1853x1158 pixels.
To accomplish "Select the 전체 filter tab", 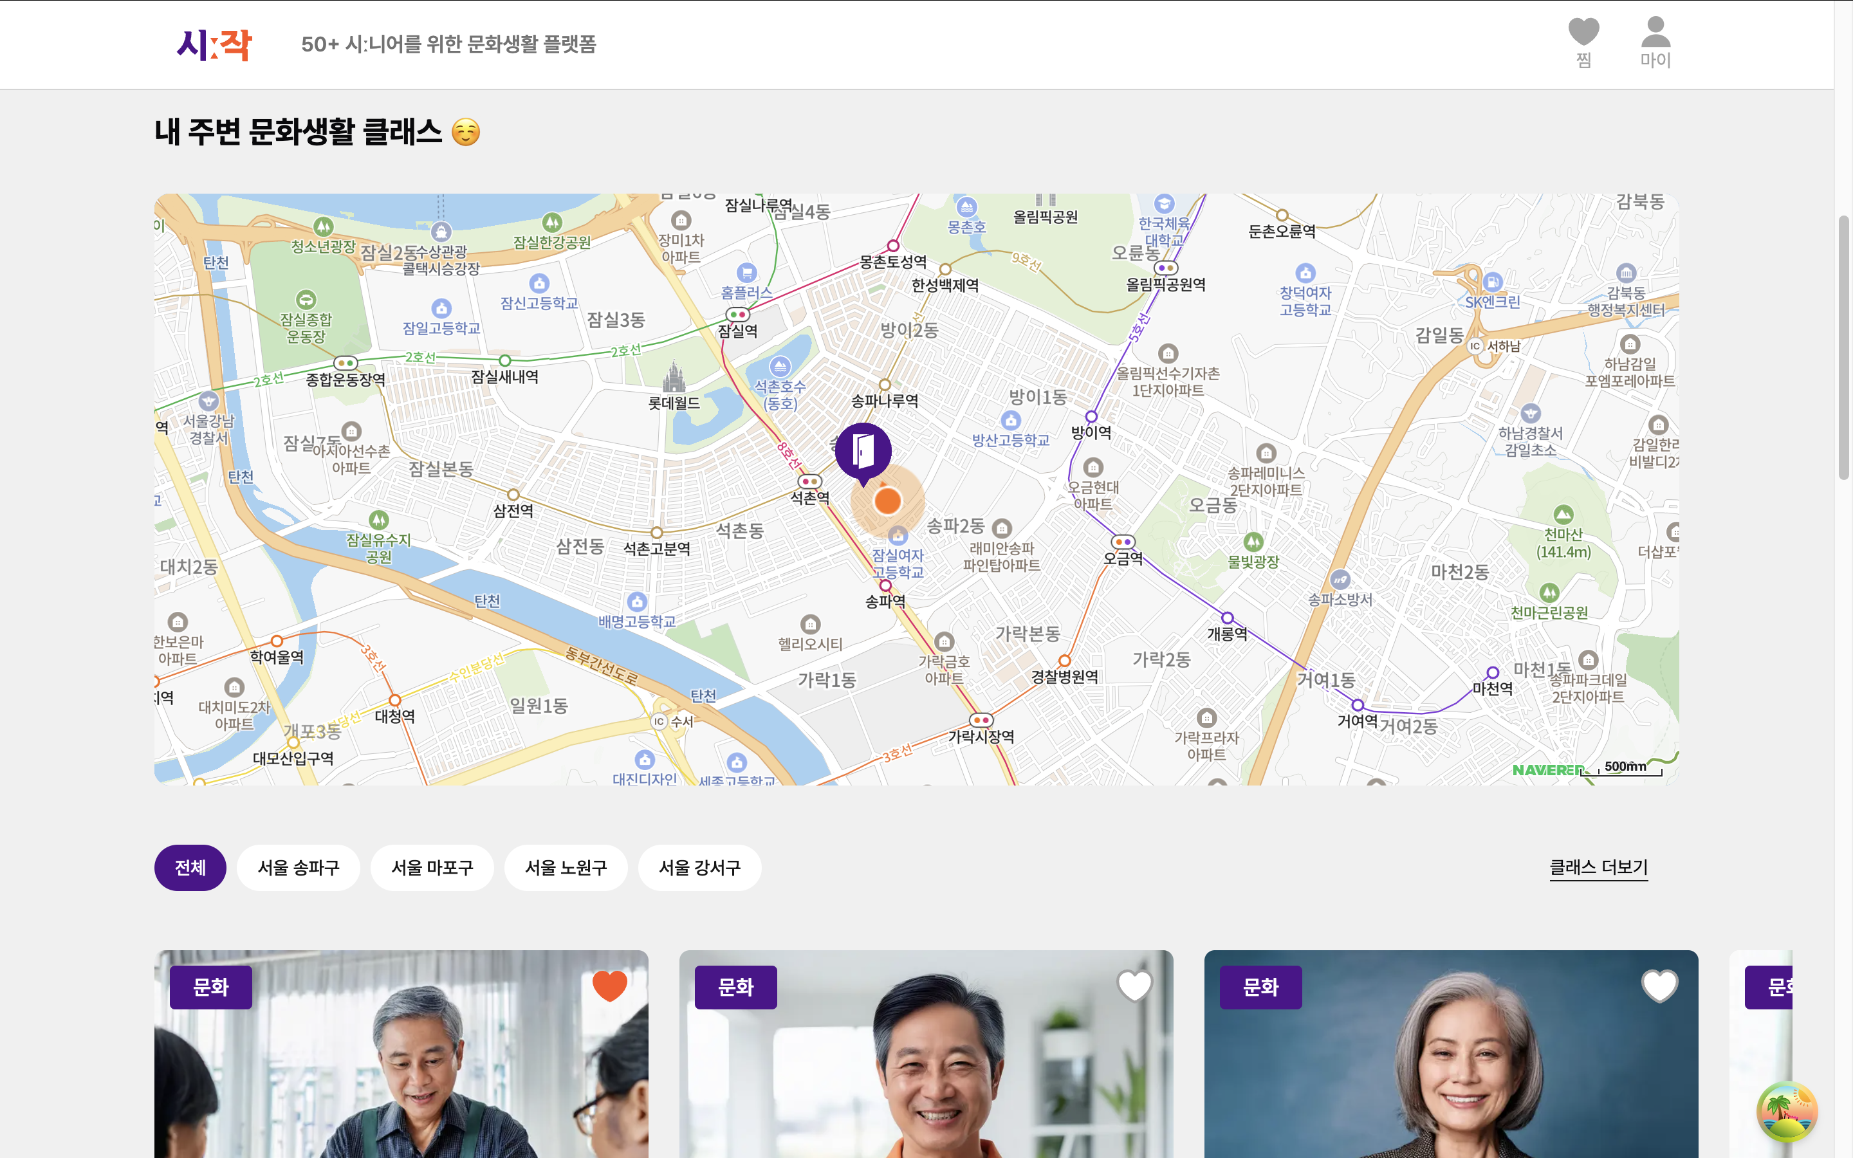I will (190, 868).
